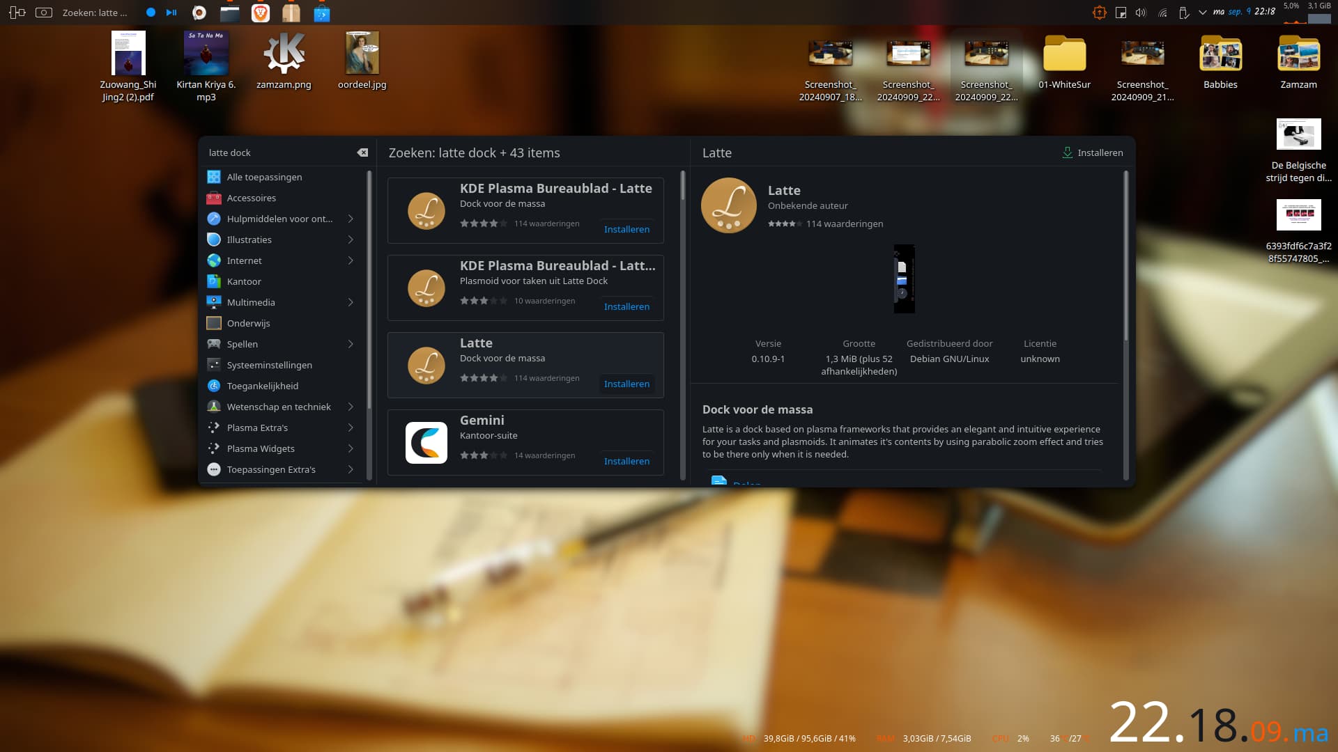The height and width of the screenshot is (752, 1338).
Task: Open the cardboard box package icon
Action: pos(291,13)
